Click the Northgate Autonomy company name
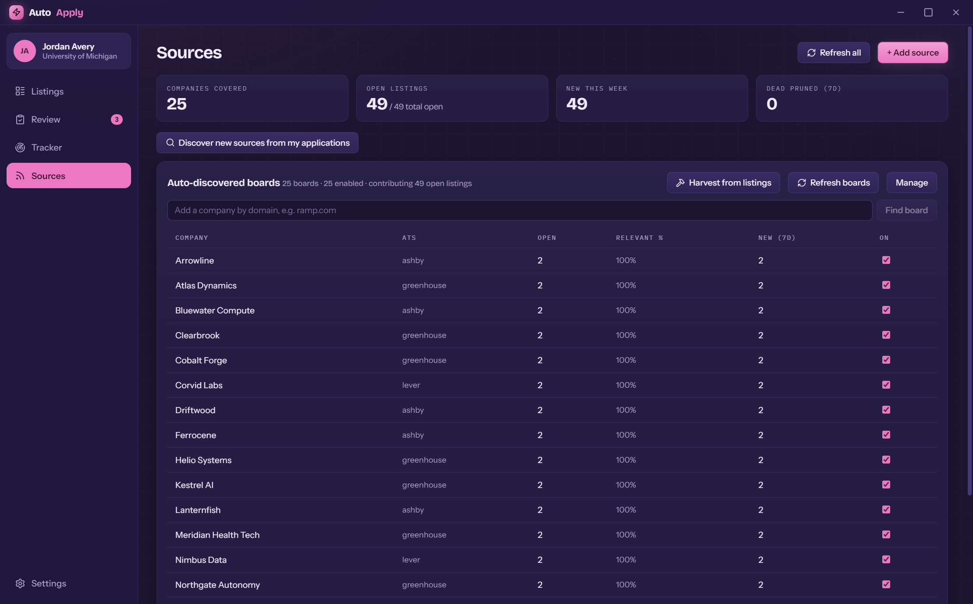The image size is (973, 604). [217, 585]
